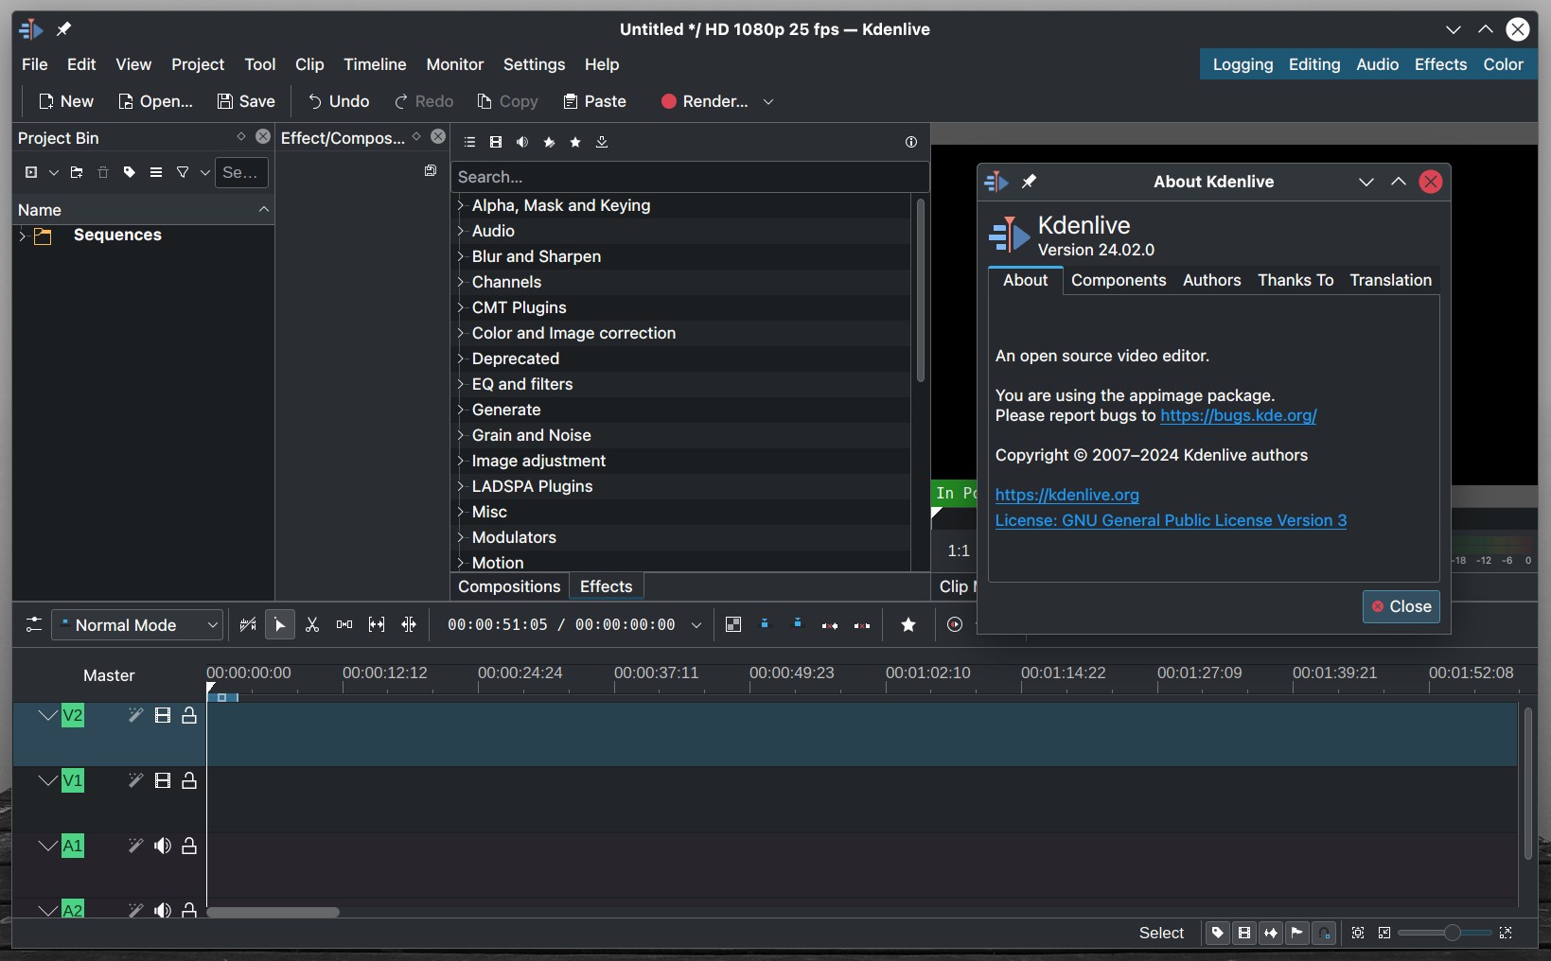Collapse the V2 track with its chevron
Screen dimensions: 1551x961
(x=48, y=715)
